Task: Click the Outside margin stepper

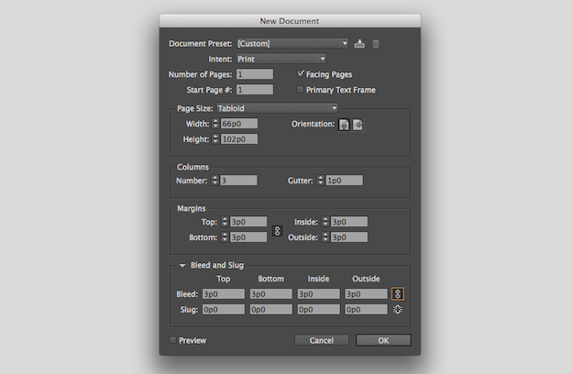Action: [x=325, y=237]
